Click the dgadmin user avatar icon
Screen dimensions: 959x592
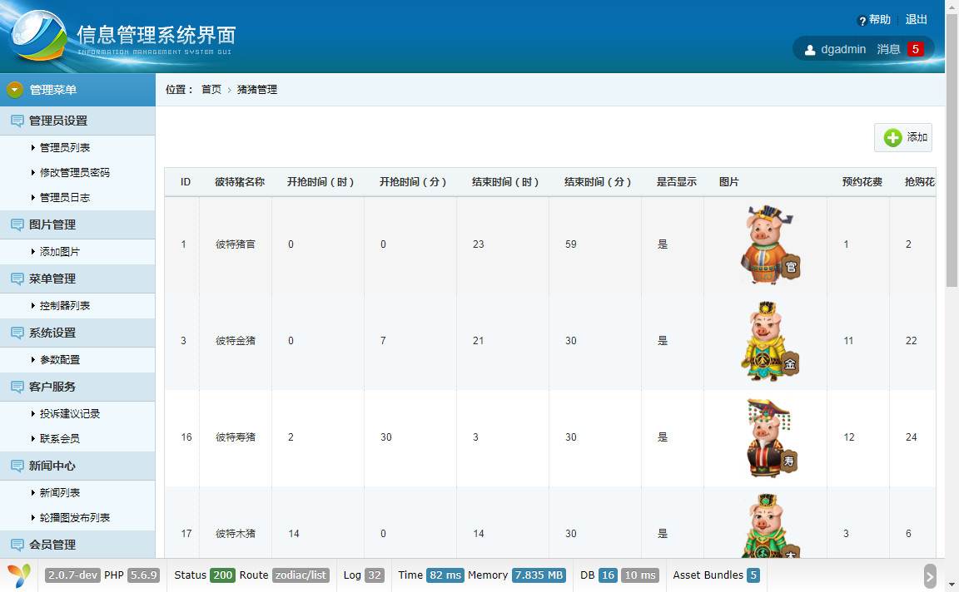coord(810,50)
